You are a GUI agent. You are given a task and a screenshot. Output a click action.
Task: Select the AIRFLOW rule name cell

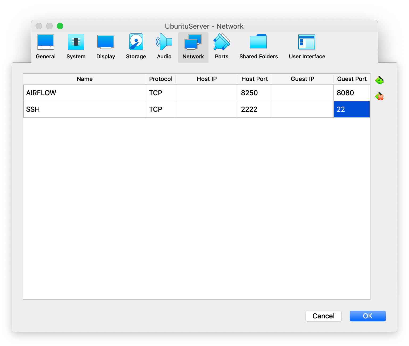(85, 93)
